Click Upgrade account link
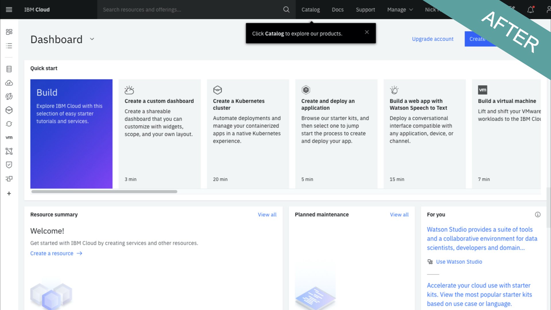 pyautogui.click(x=432, y=39)
